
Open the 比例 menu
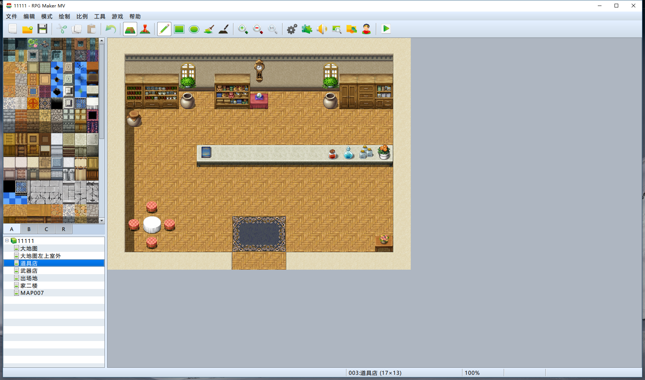tap(82, 16)
